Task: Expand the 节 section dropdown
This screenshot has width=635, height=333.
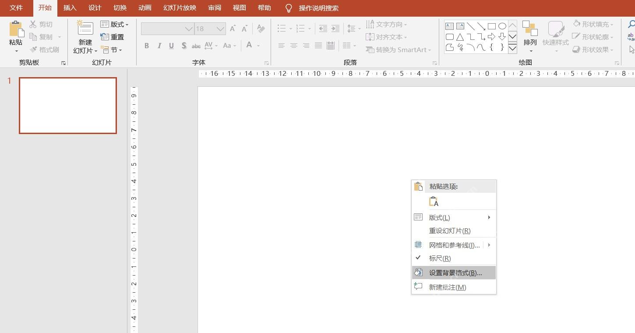Action: coord(111,50)
